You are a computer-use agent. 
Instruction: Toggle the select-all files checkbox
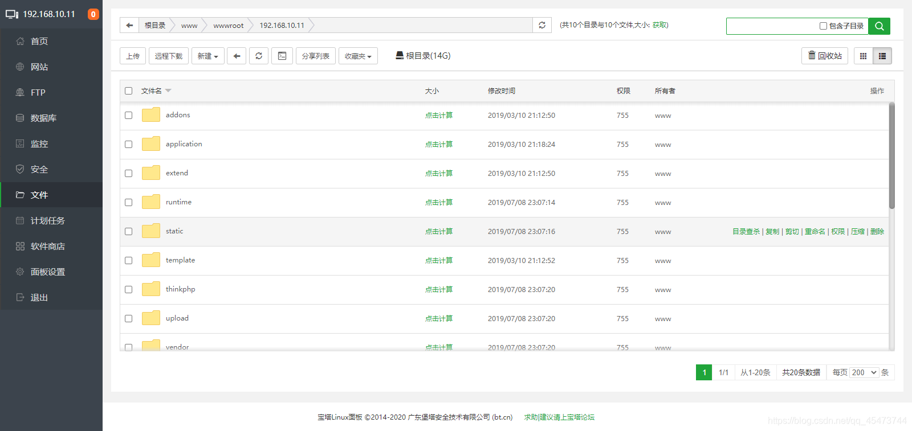point(128,91)
